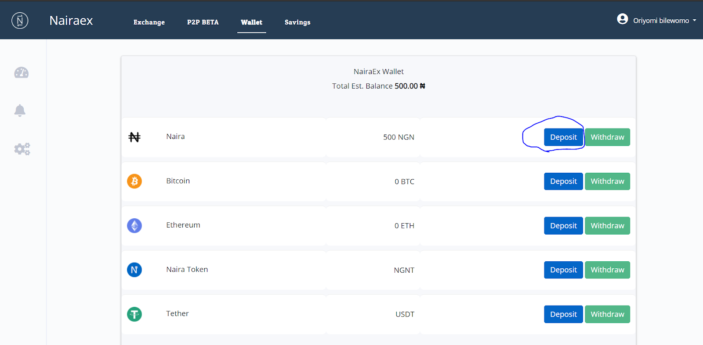This screenshot has height=345, width=703.
Task: Open the P2P BETA tab
Action: pos(203,22)
